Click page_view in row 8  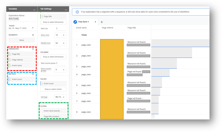[86, 112]
